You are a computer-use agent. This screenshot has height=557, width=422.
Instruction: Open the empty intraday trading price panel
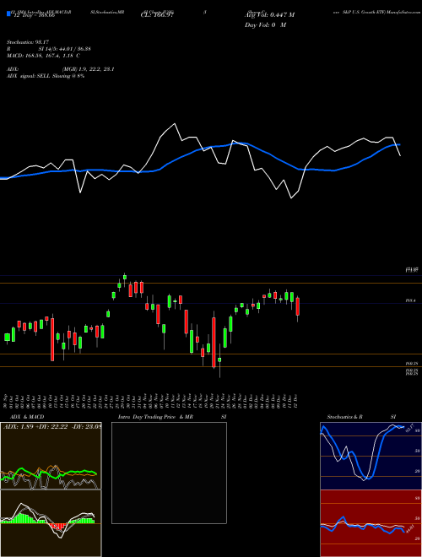169,473
